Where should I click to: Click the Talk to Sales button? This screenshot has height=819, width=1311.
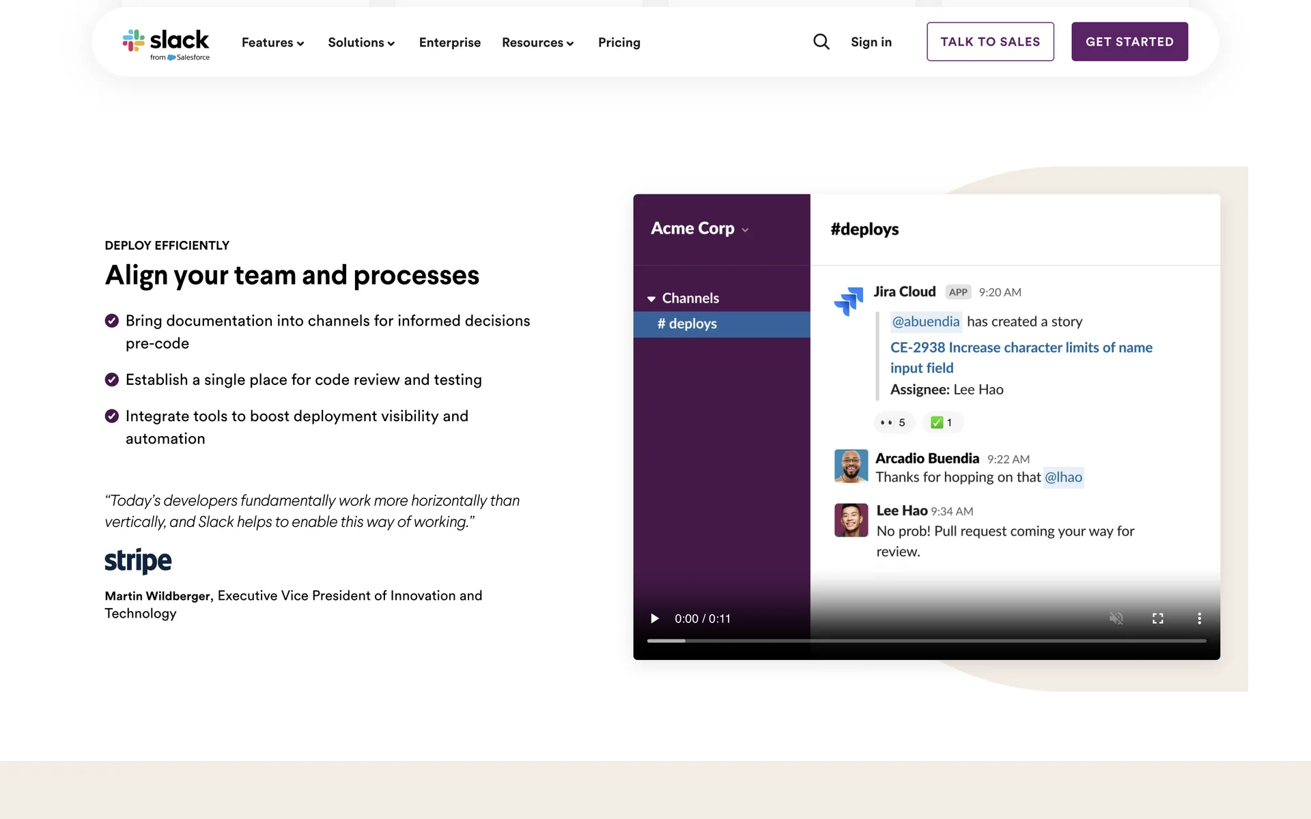(x=990, y=42)
